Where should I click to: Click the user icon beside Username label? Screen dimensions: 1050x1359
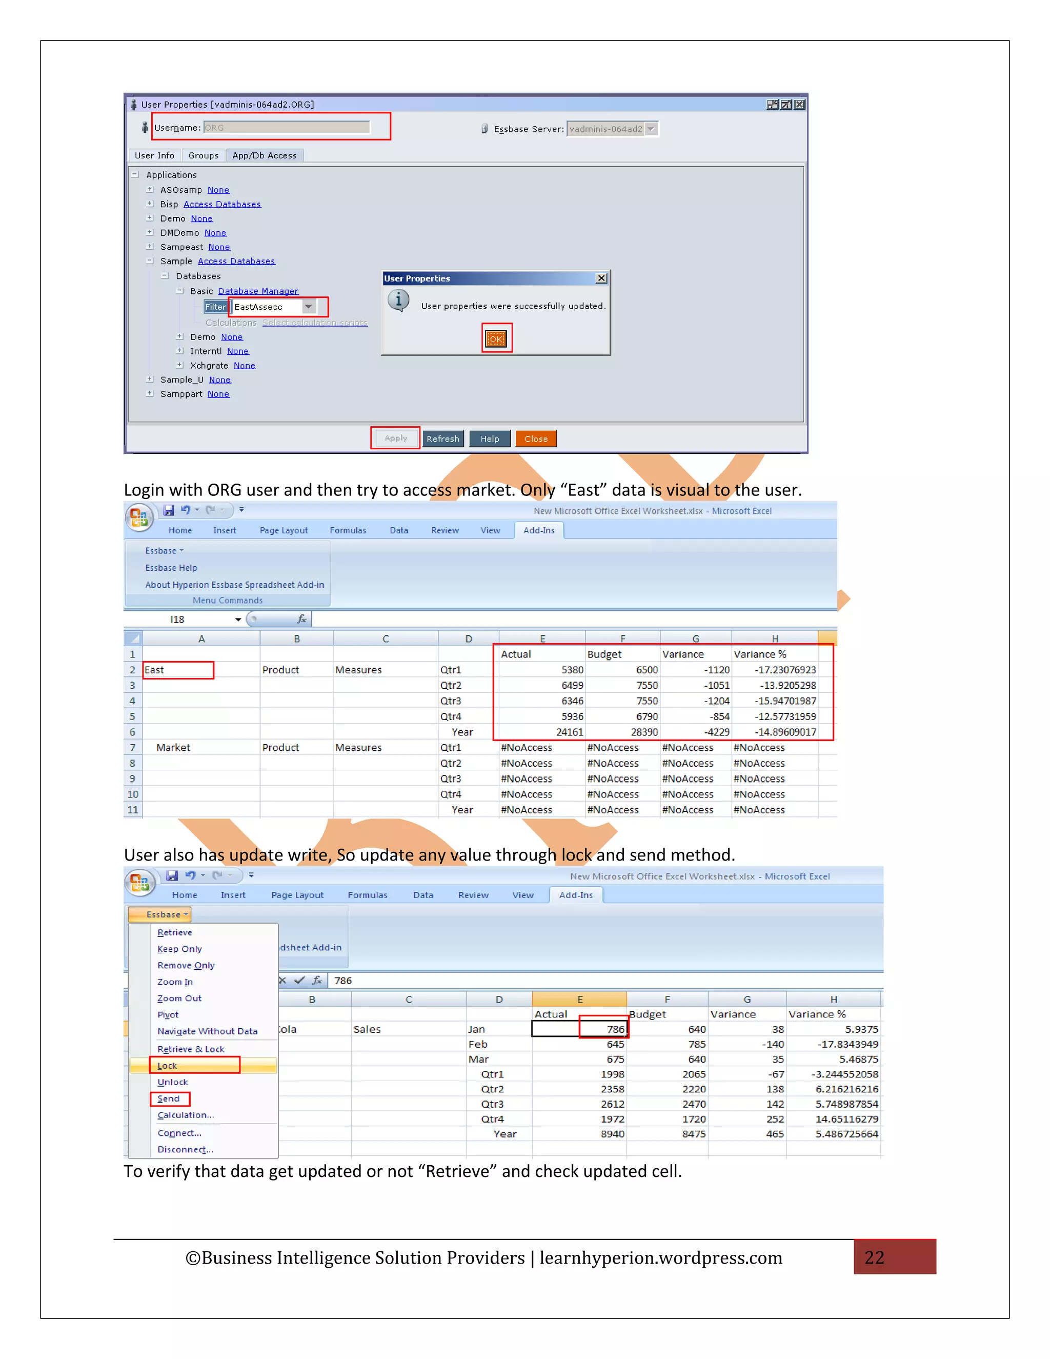click(144, 128)
